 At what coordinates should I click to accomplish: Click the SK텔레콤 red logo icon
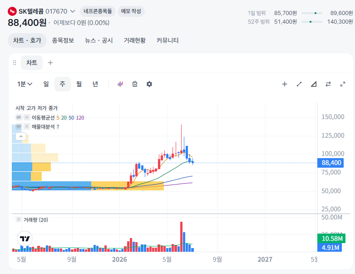click(12, 11)
